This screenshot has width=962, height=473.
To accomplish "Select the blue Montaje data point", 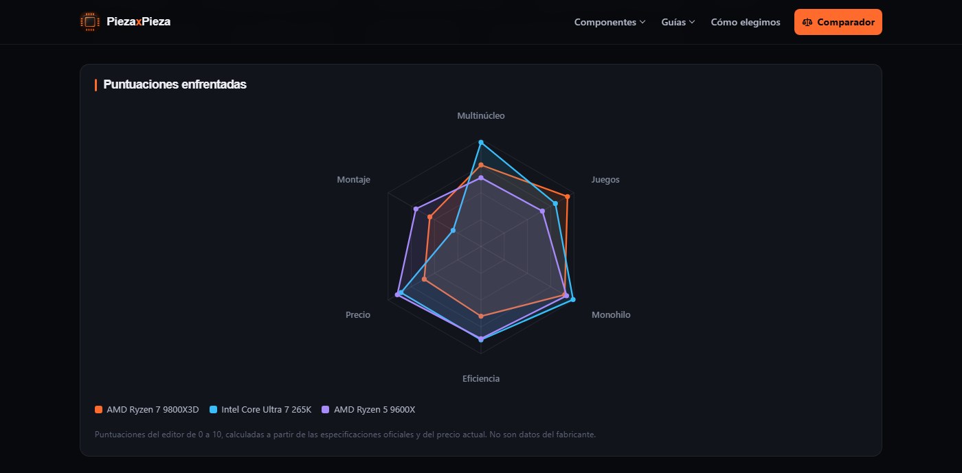I will click(x=453, y=231).
